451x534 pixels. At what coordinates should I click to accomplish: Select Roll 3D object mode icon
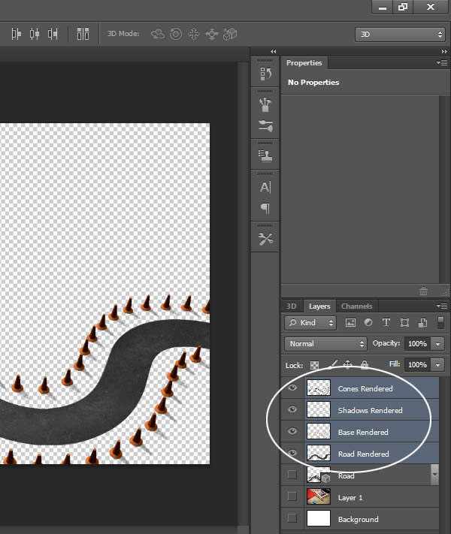coord(176,34)
